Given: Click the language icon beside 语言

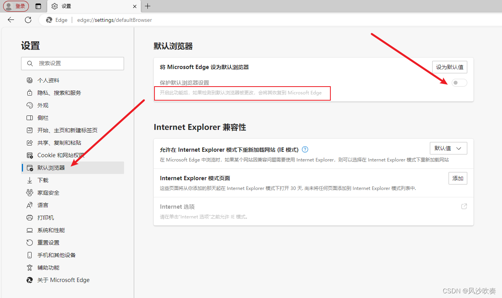Looking at the screenshot, I should click(30, 205).
